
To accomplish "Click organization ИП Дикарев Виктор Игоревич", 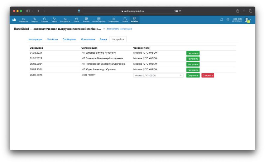I will point(98,53).
